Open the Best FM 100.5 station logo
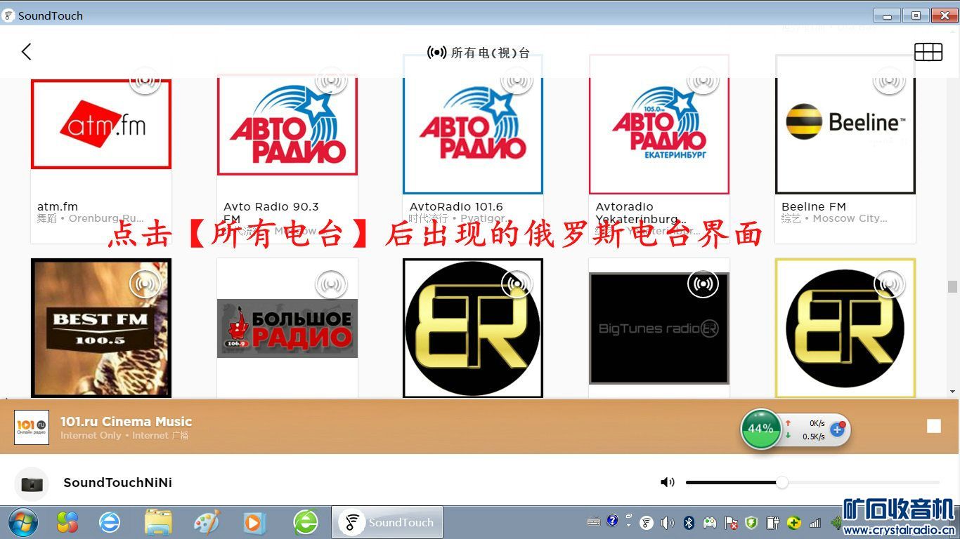 (x=101, y=328)
